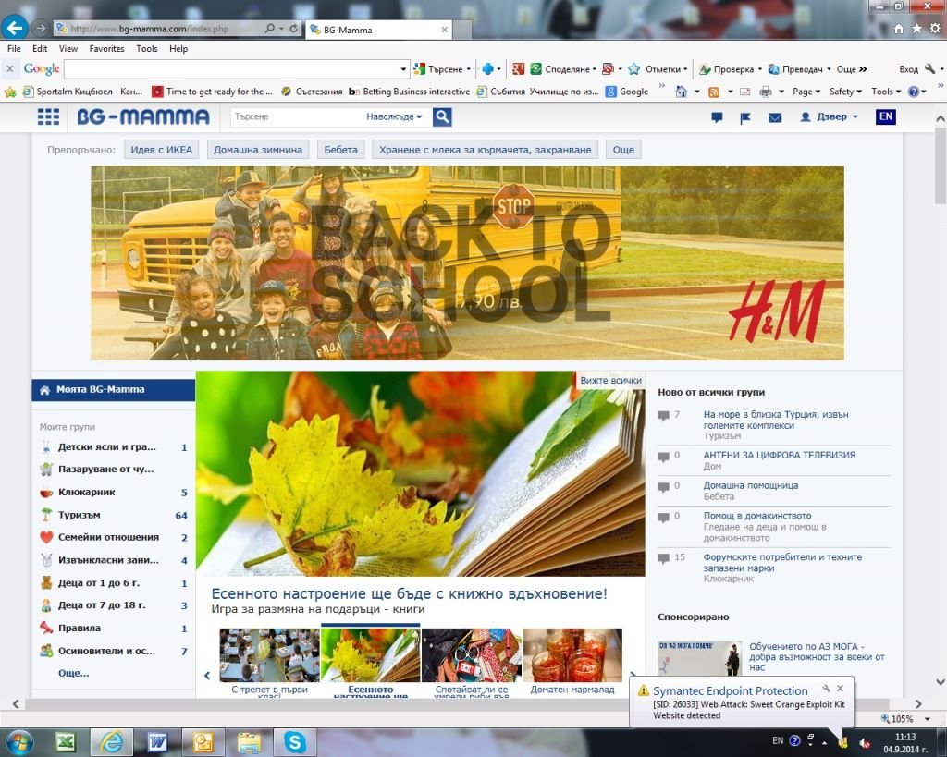Switch site language with EN button
The image size is (947, 757).
pyautogui.click(x=886, y=116)
